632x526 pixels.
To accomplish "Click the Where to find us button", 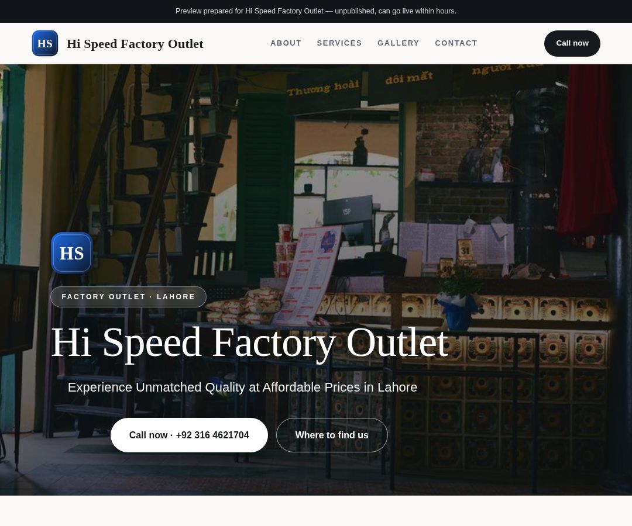I will (332, 435).
